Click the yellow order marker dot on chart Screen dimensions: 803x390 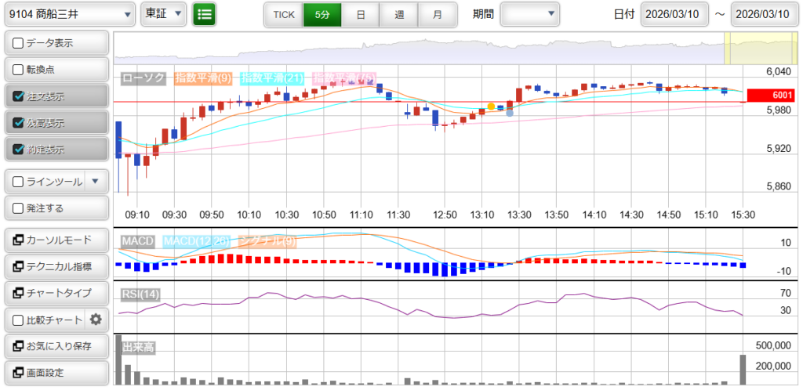[x=491, y=106]
